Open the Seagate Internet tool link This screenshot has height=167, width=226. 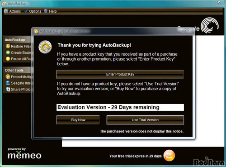tap(21, 83)
